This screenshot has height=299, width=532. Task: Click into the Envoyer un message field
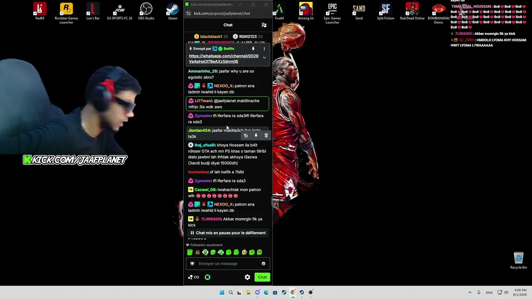pyautogui.click(x=228, y=264)
